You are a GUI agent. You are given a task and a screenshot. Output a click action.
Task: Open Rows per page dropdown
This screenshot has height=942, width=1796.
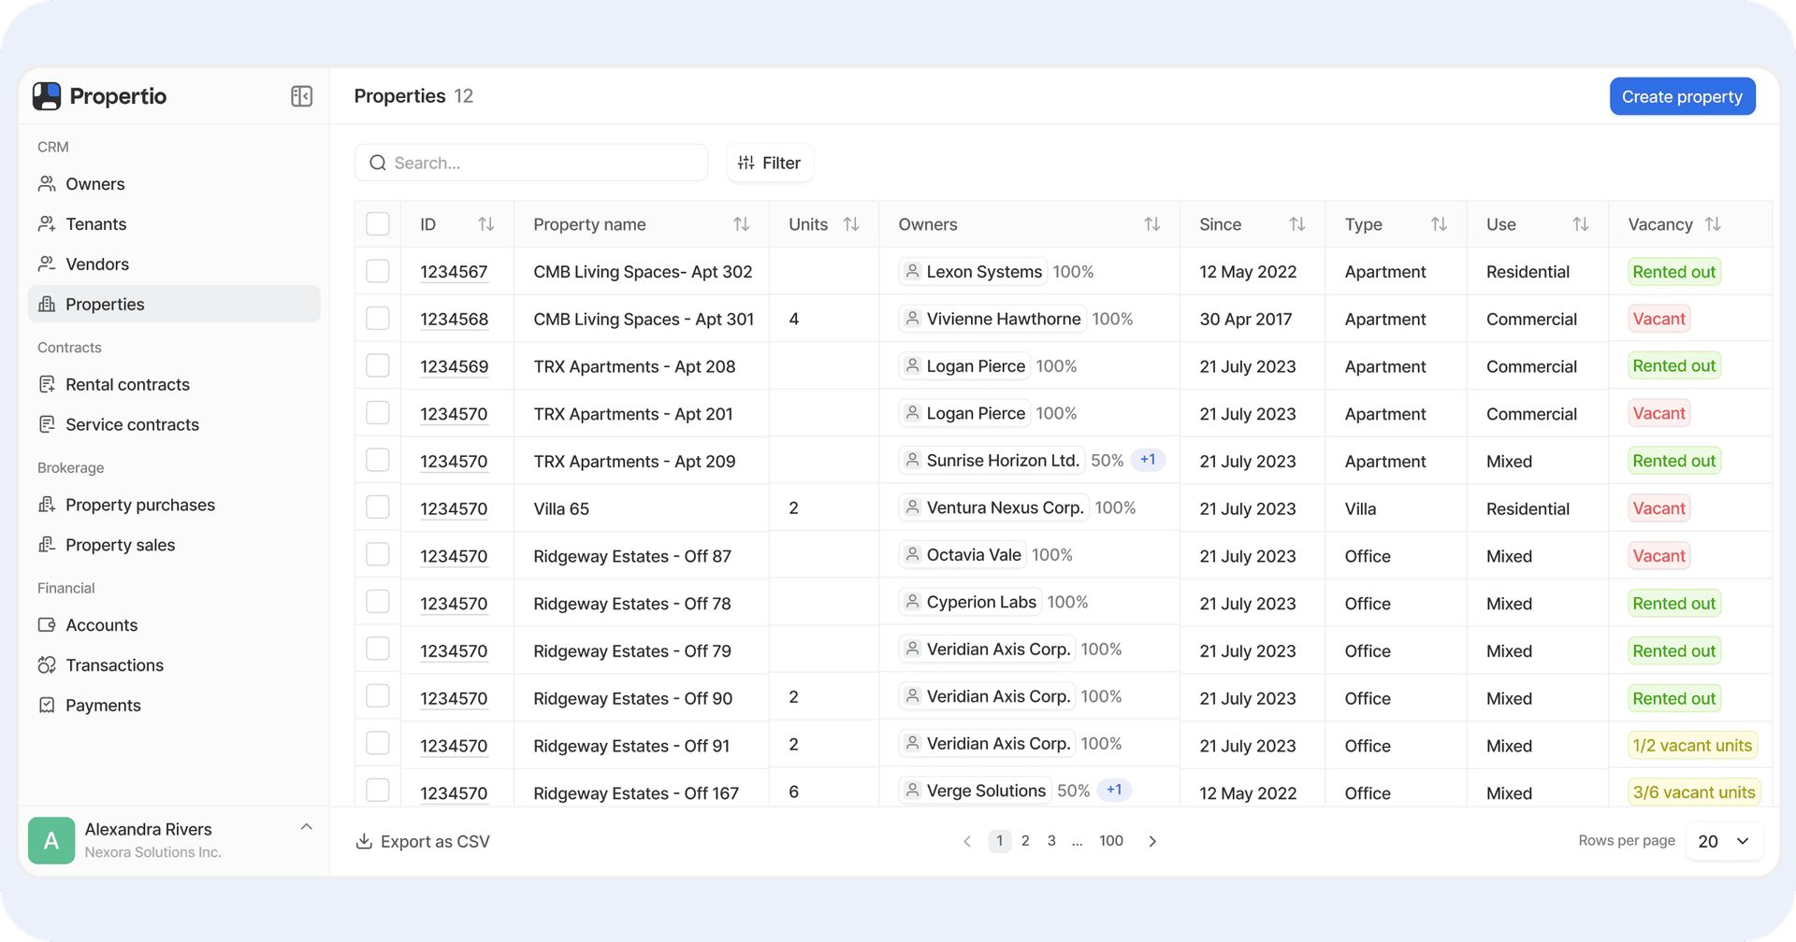coord(1724,841)
